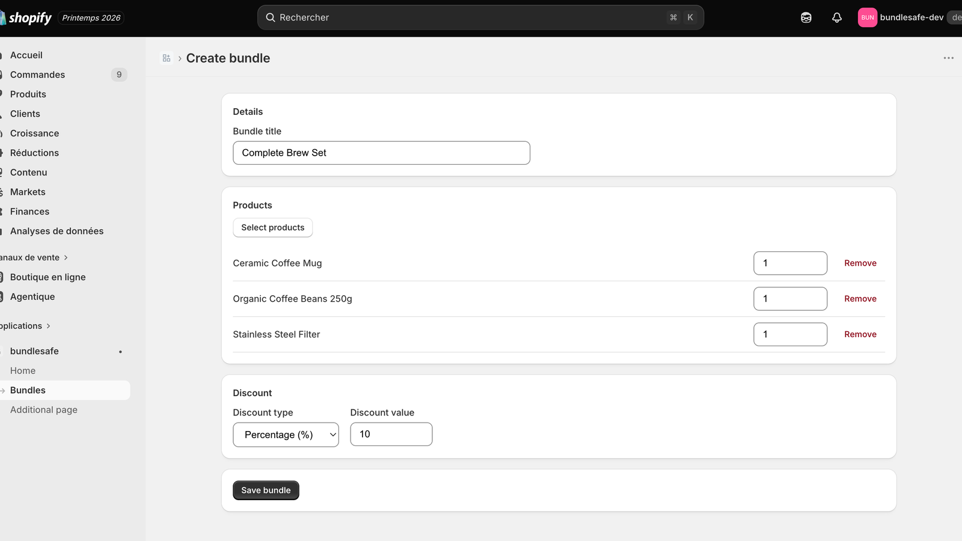Viewport: 962px width, 541px height.
Task: Click the Shopify logo
Action: pyautogui.click(x=26, y=18)
